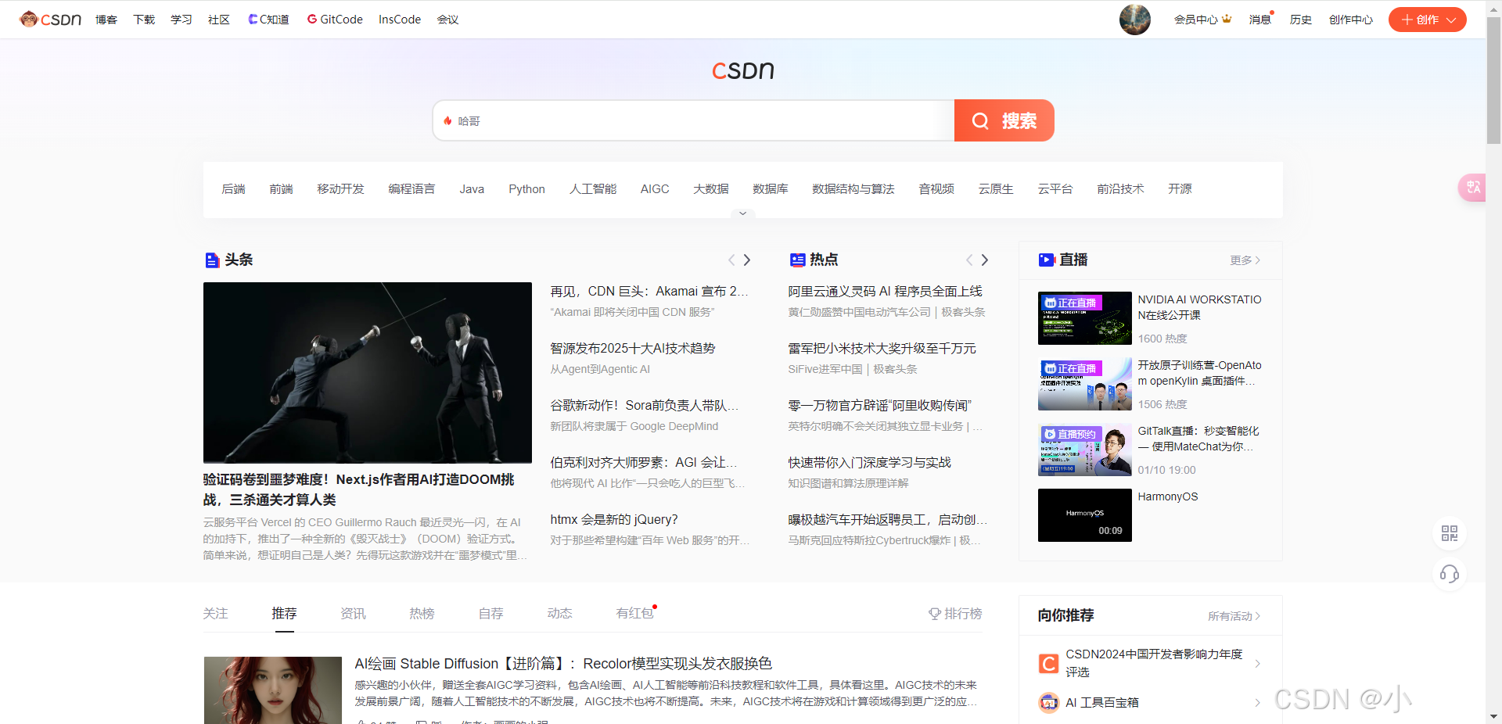This screenshot has height=724, width=1502.
Task: Open article 快速带你入门深度学习与实战
Action: pyautogui.click(x=869, y=463)
